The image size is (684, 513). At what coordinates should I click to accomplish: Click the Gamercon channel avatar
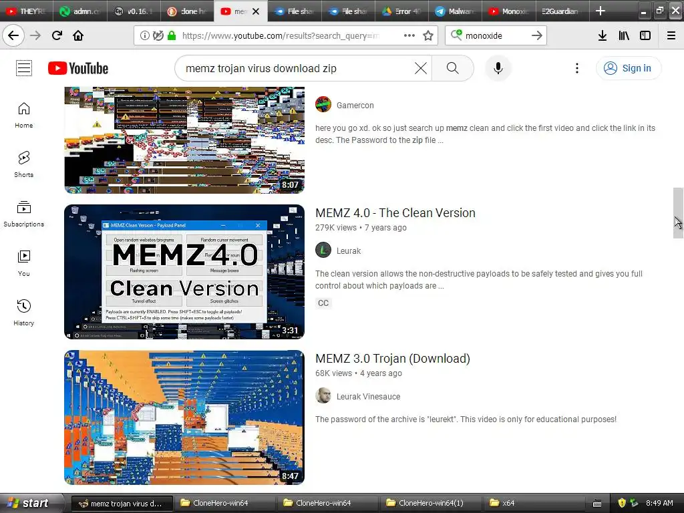point(323,105)
